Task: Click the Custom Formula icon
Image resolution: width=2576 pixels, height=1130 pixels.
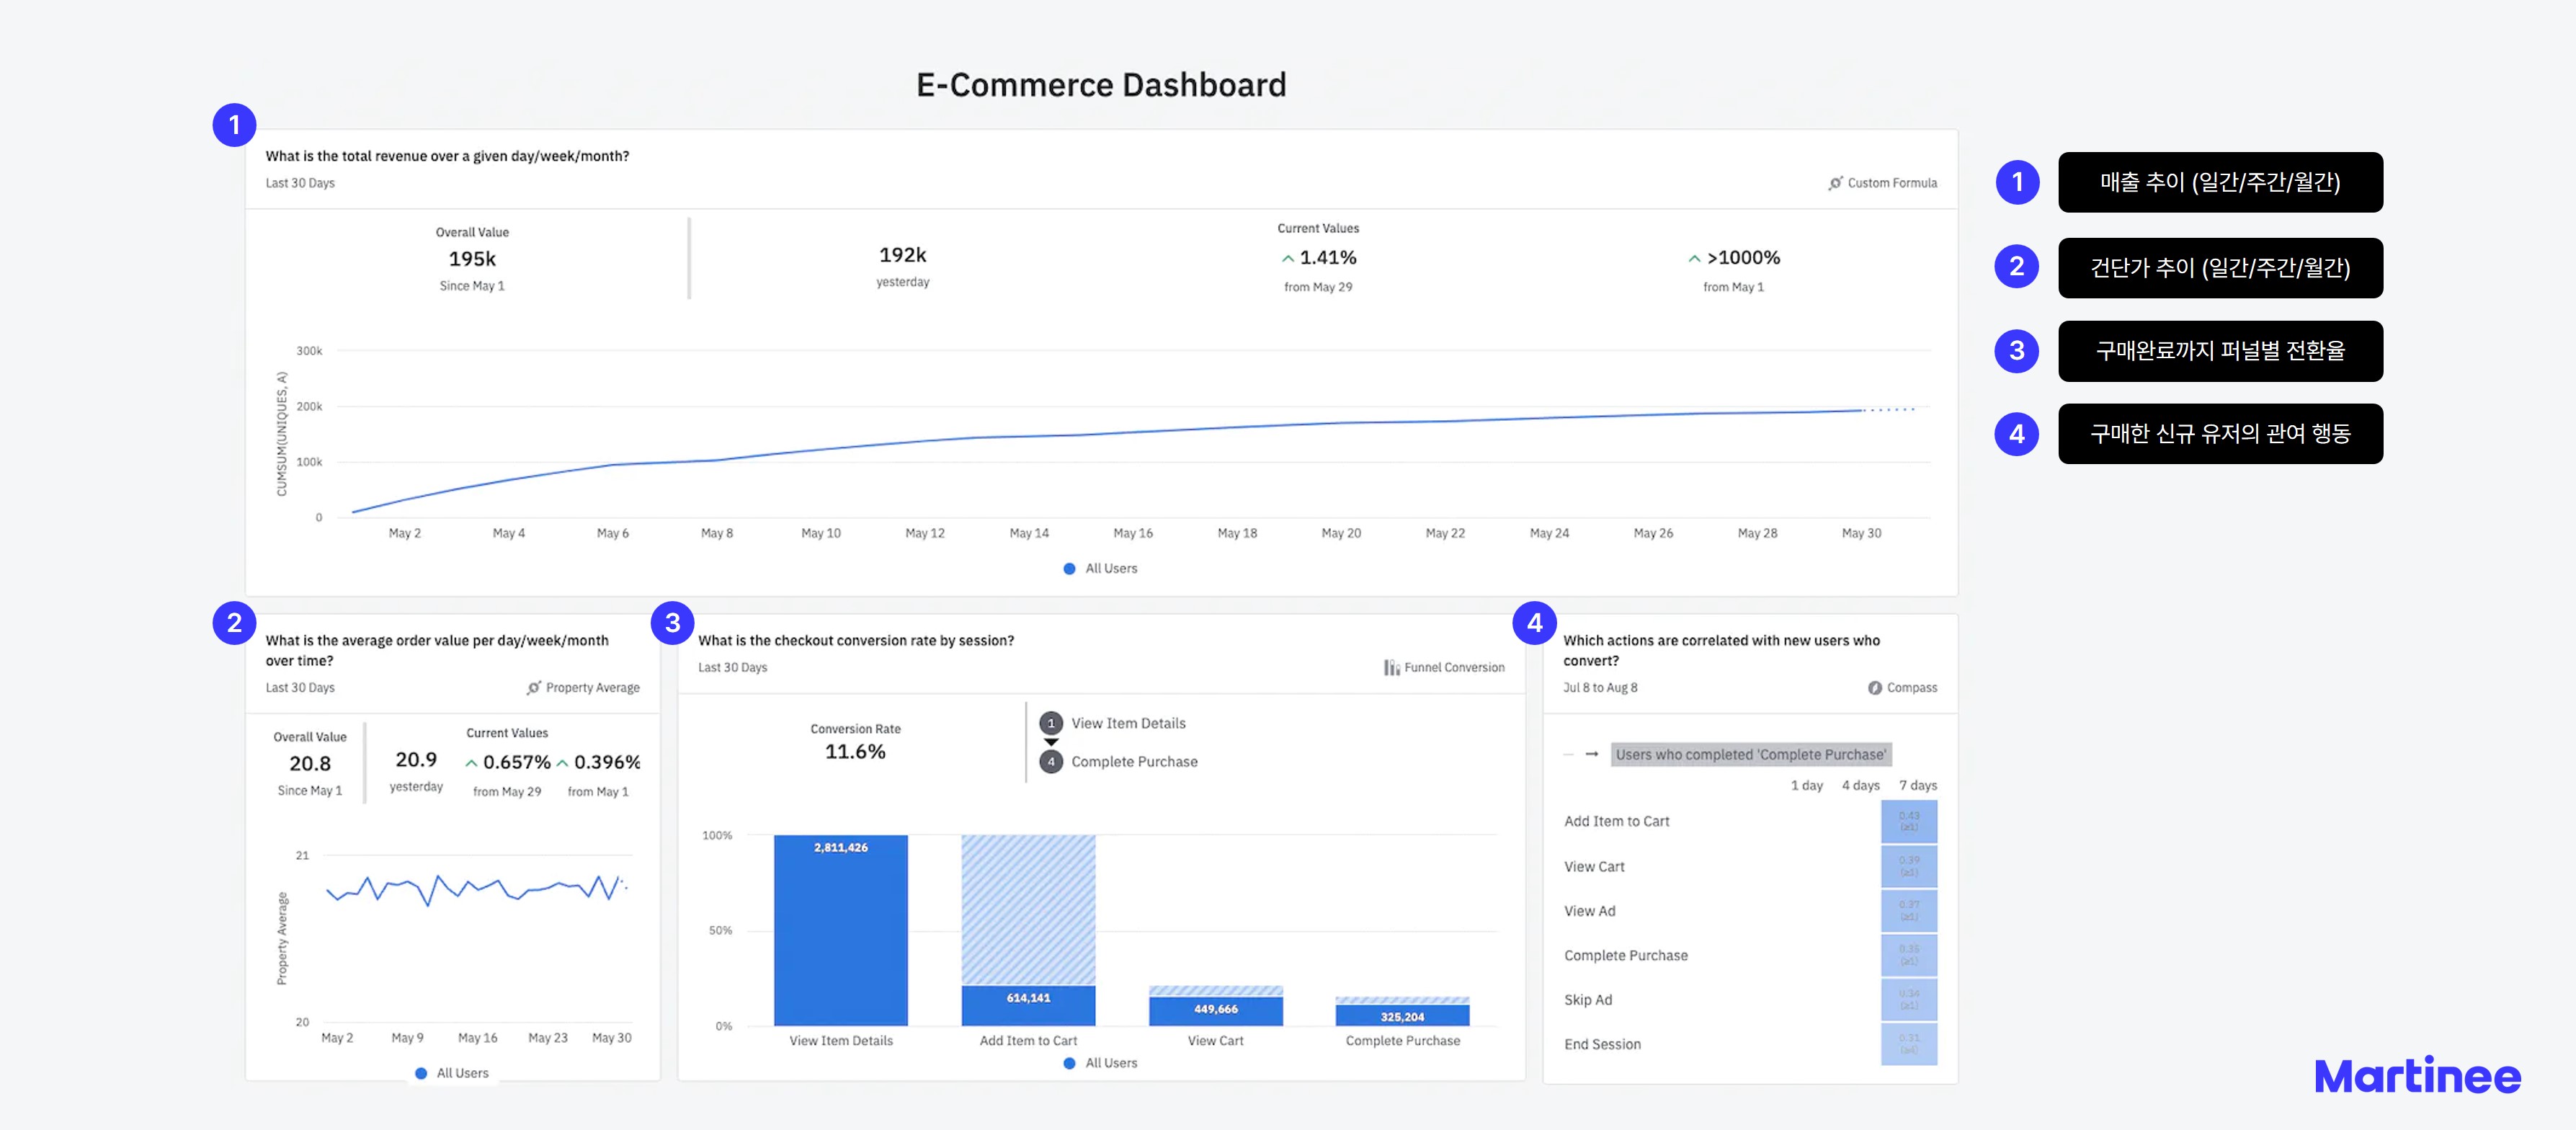Action: [1835, 183]
